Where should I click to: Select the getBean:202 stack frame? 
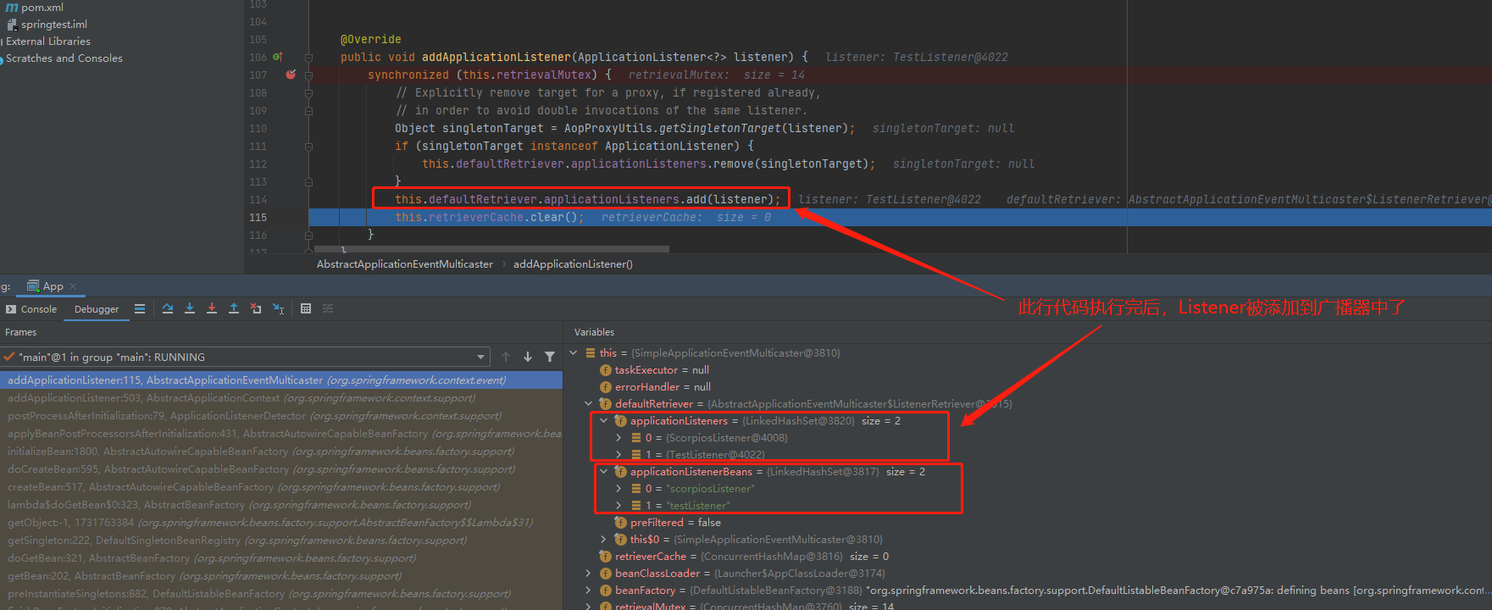281,576
